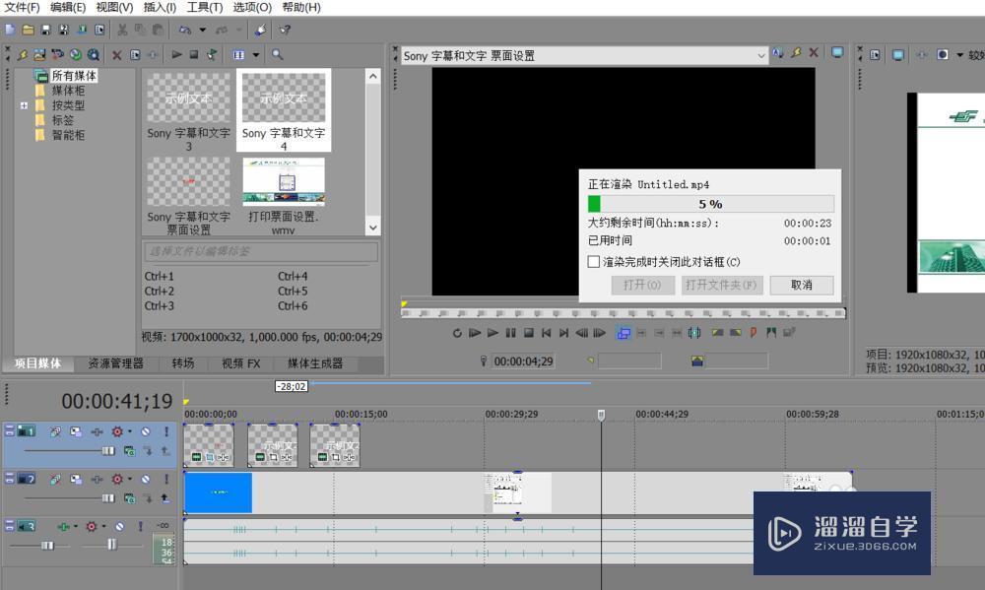Screen dimensions: 985x590
Task: Click Play From Start in the trimmer transport
Action: tap(475, 333)
